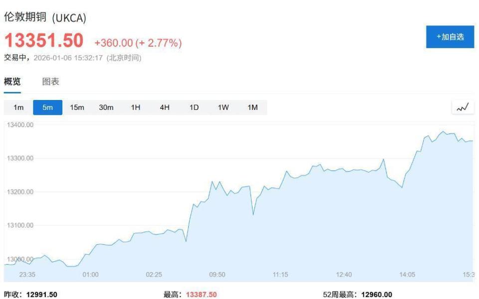Choose the 4H interval
The width and height of the screenshot is (479, 299).
coord(164,107)
